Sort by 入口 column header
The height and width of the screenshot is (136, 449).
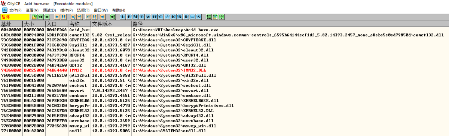[57, 24]
